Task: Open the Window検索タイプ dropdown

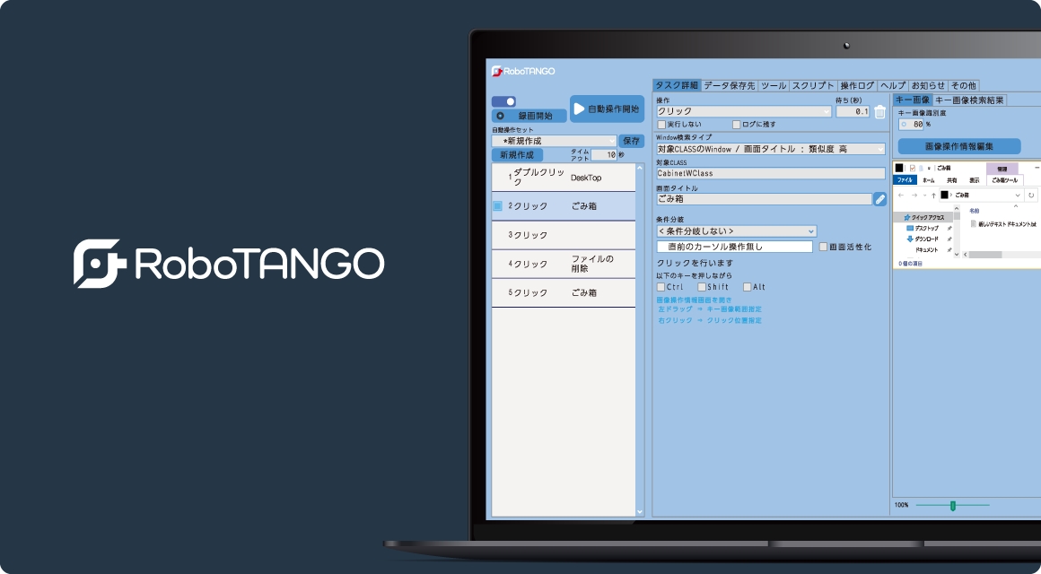Action: [771, 149]
